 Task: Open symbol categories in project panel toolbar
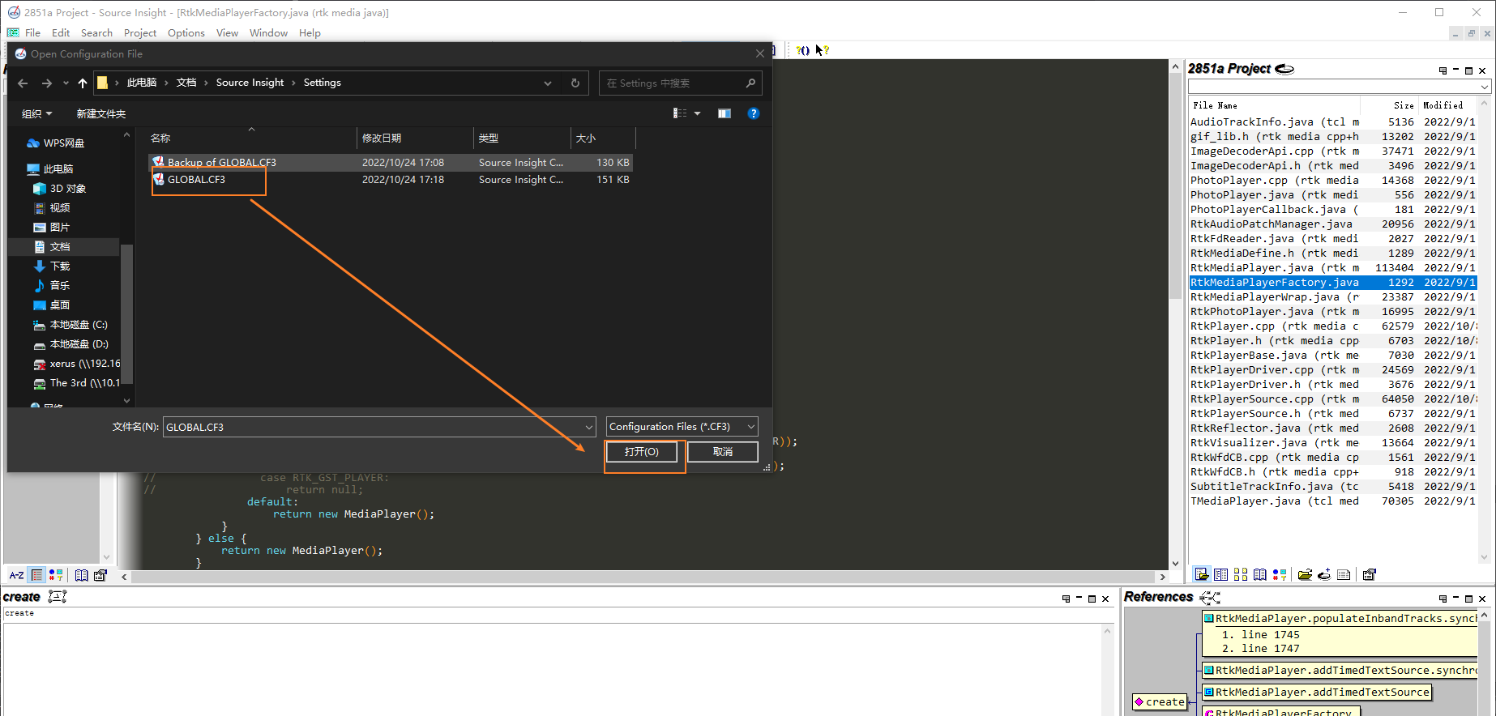(1280, 574)
